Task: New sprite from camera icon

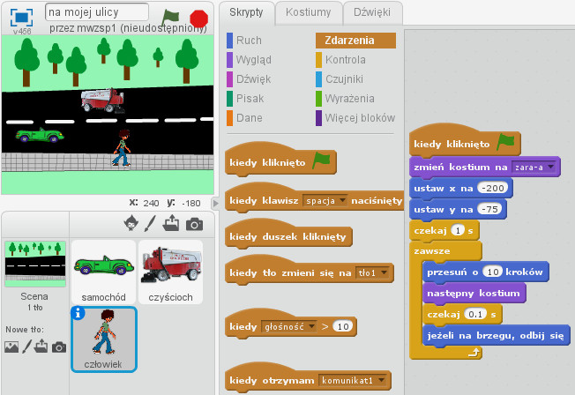Action: [194, 224]
